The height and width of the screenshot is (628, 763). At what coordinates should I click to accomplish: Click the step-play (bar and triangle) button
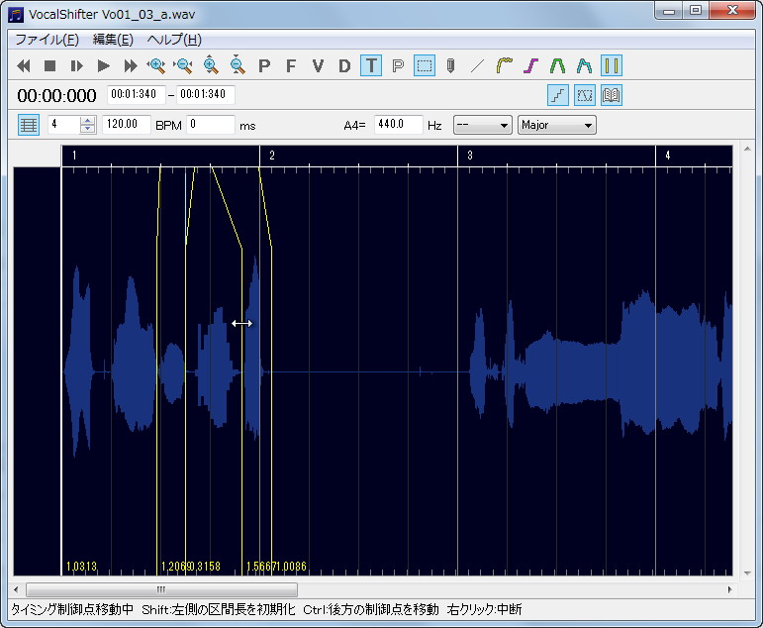pos(76,65)
